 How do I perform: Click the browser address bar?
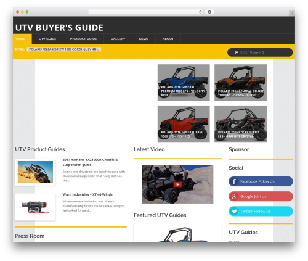coord(146,12)
